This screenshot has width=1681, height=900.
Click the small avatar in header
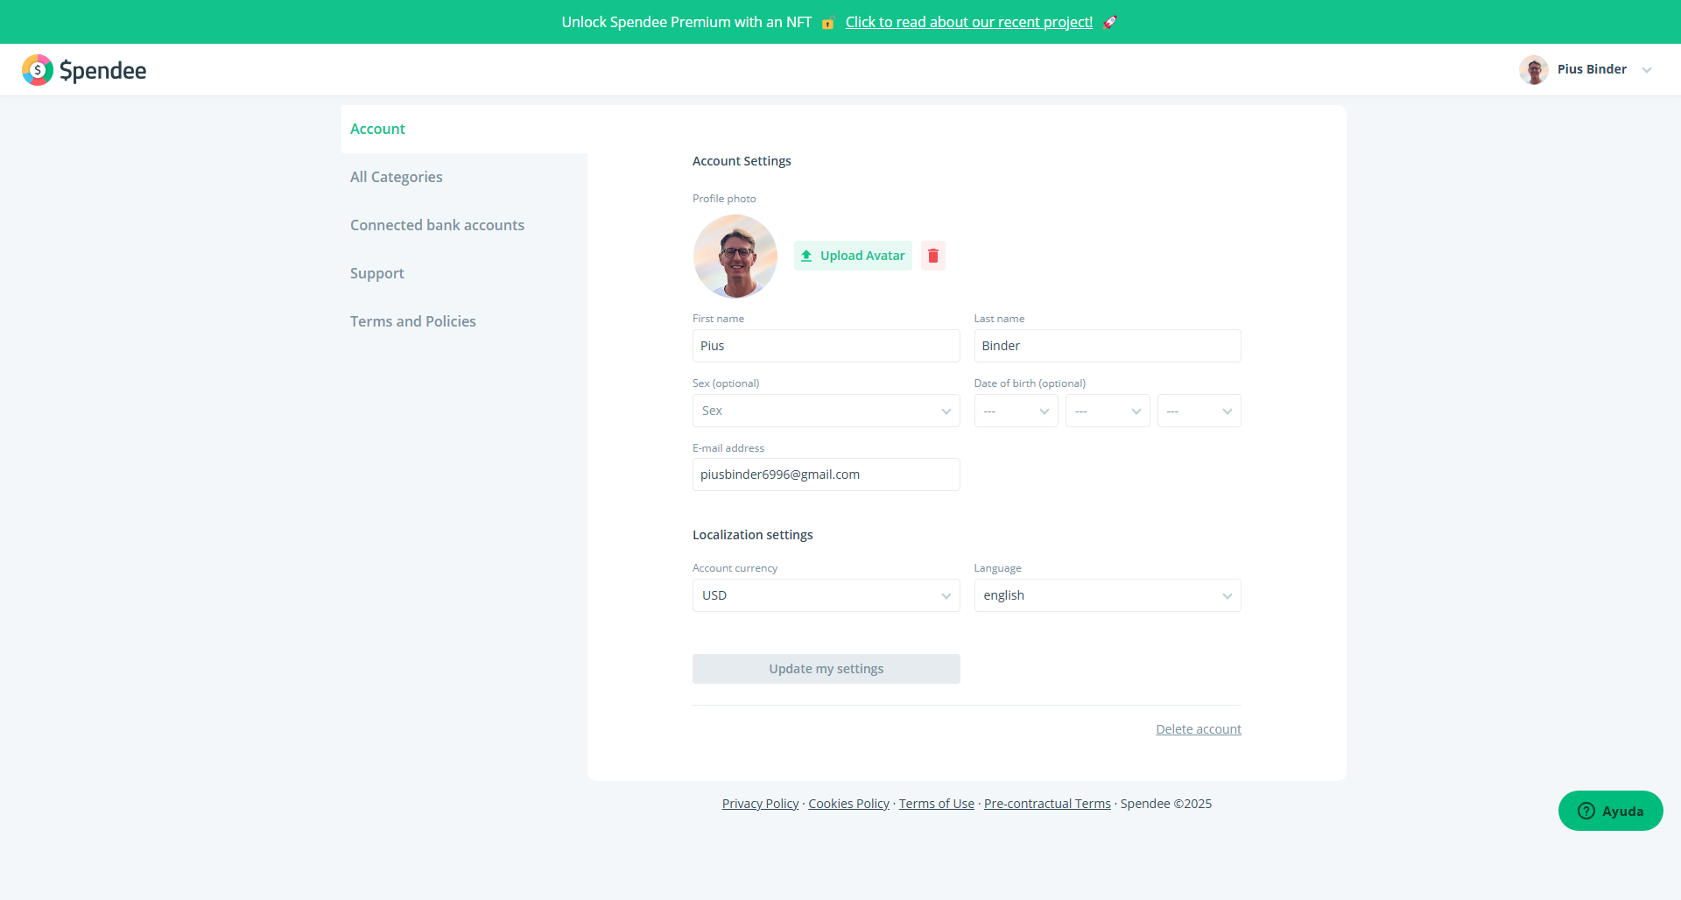click(1533, 70)
